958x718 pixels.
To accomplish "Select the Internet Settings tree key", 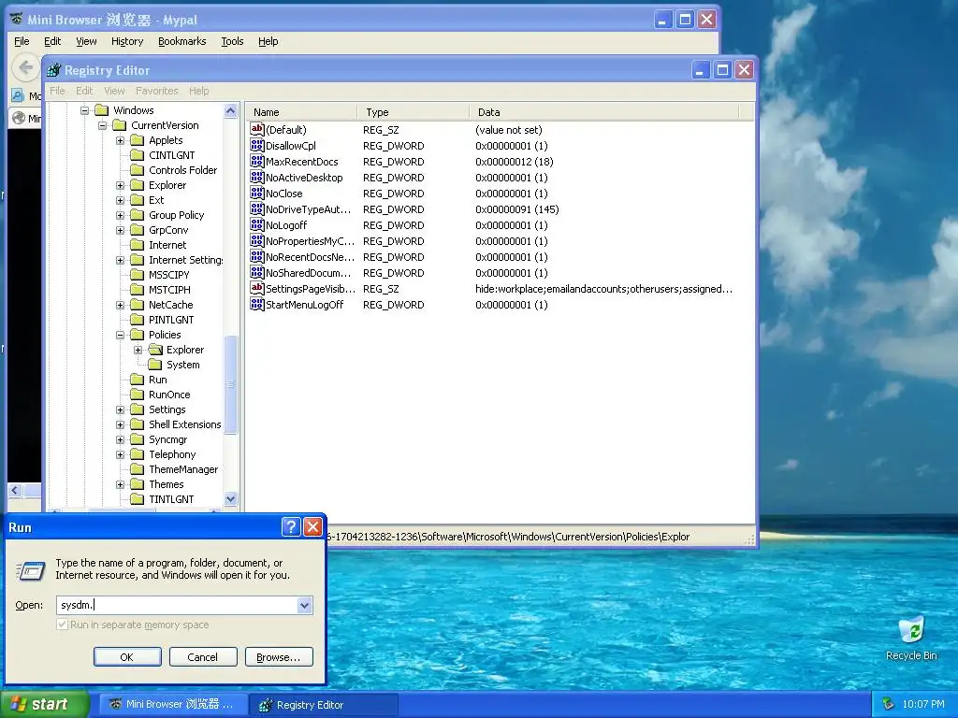I will click(186, 260).
